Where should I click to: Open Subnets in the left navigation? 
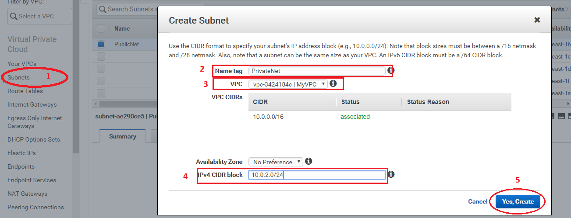[18, 77]
